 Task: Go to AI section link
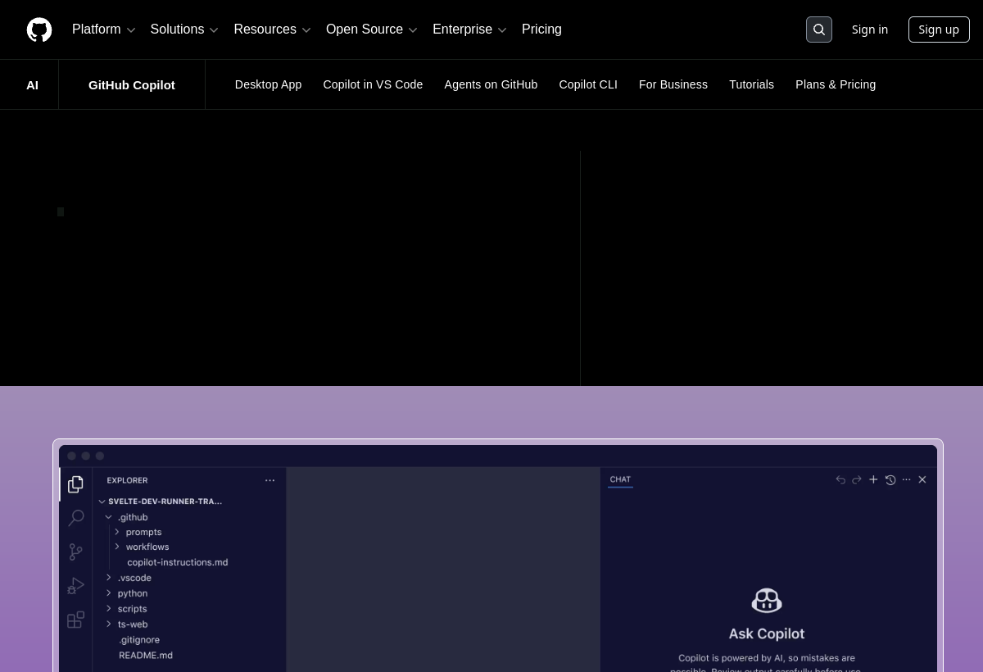32,84
